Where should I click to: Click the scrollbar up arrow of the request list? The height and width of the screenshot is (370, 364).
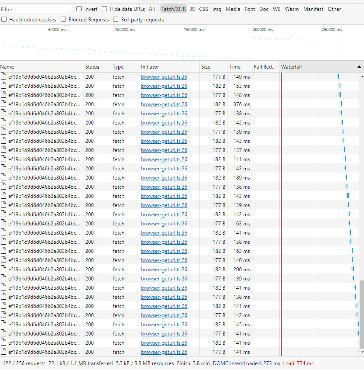tap(362, 77)
